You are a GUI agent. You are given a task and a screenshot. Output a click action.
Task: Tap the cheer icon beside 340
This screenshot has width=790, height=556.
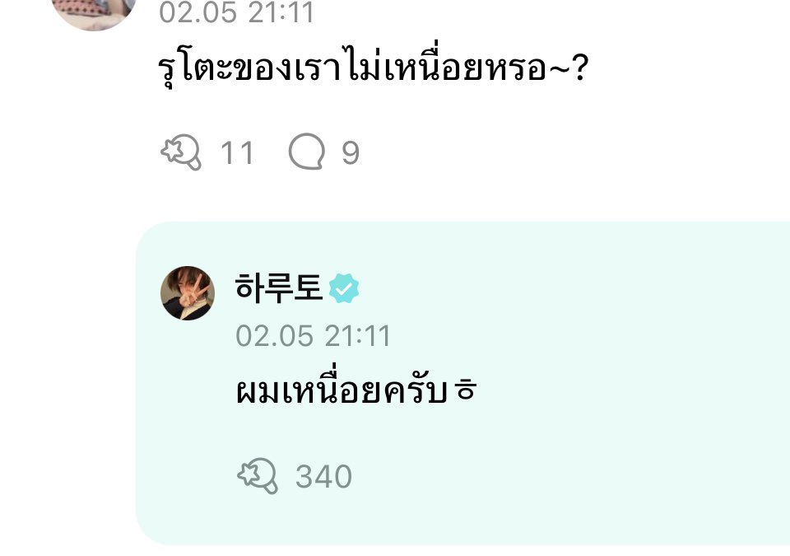point(258,476)
